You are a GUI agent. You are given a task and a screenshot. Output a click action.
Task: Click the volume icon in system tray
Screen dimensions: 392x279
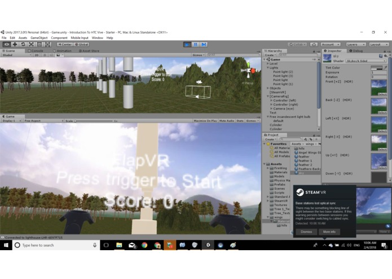pos(349,245)
